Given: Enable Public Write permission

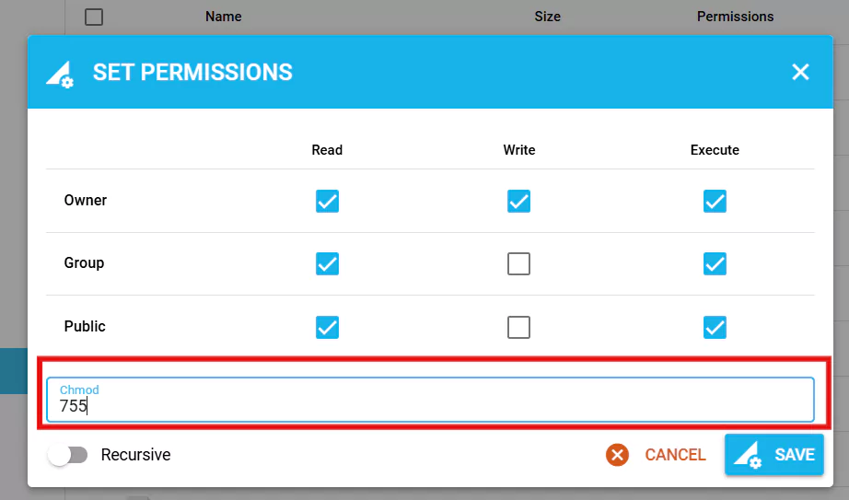Looking at the screenshot, I should tap(518, 327).
